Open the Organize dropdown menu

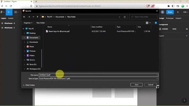pos(28,23)
